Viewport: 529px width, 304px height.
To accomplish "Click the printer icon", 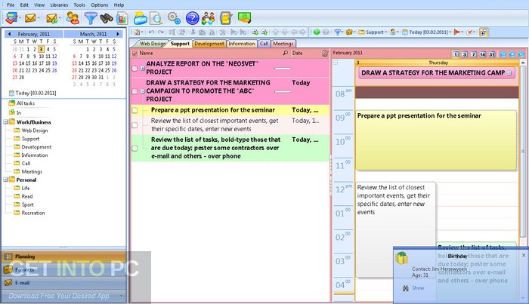I will 140,18.
